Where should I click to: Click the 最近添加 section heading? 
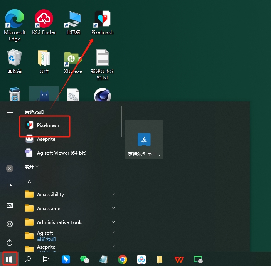coord(34,112)
